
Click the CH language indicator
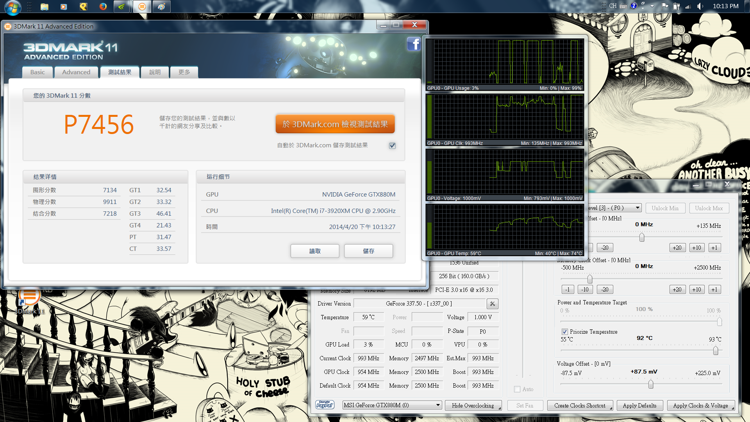pos(612,6)
